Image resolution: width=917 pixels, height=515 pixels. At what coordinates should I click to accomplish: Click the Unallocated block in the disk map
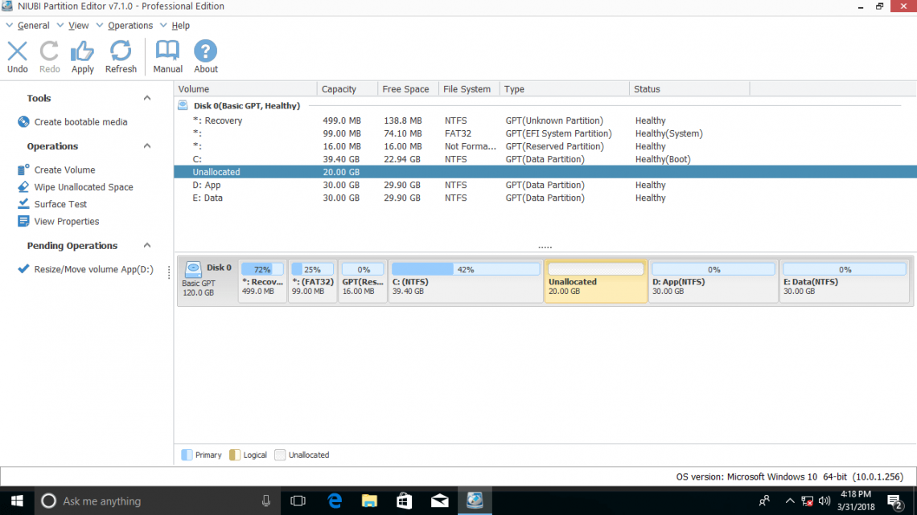pos(595,281)
